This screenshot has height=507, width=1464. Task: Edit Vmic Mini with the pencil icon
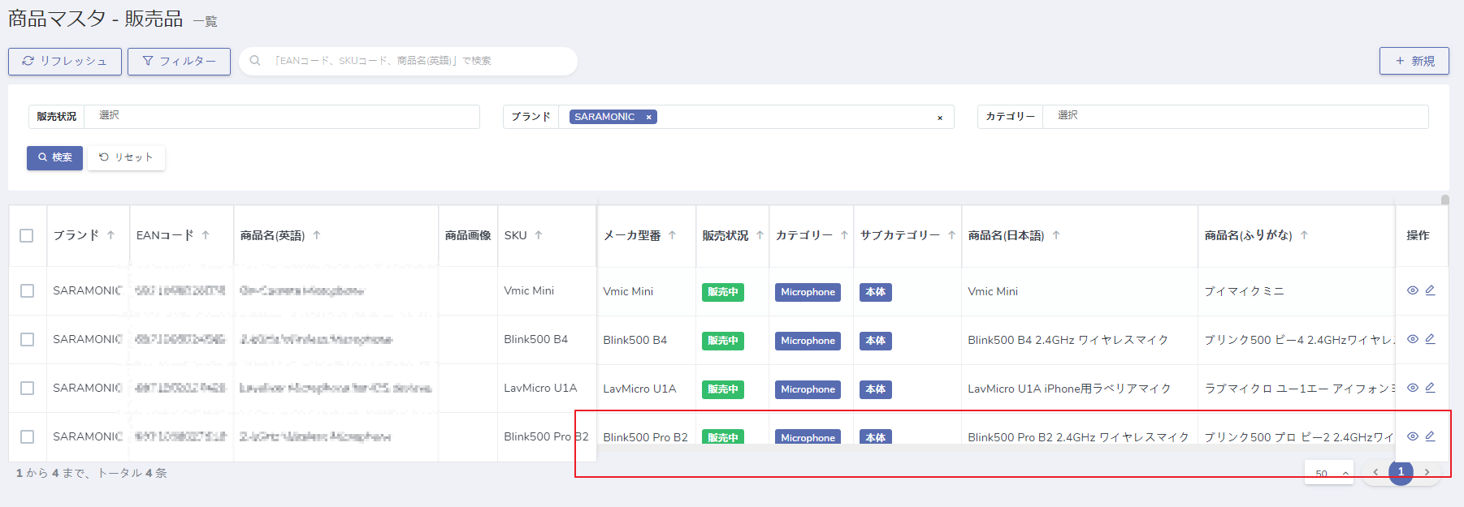[x=1430, y=290]
